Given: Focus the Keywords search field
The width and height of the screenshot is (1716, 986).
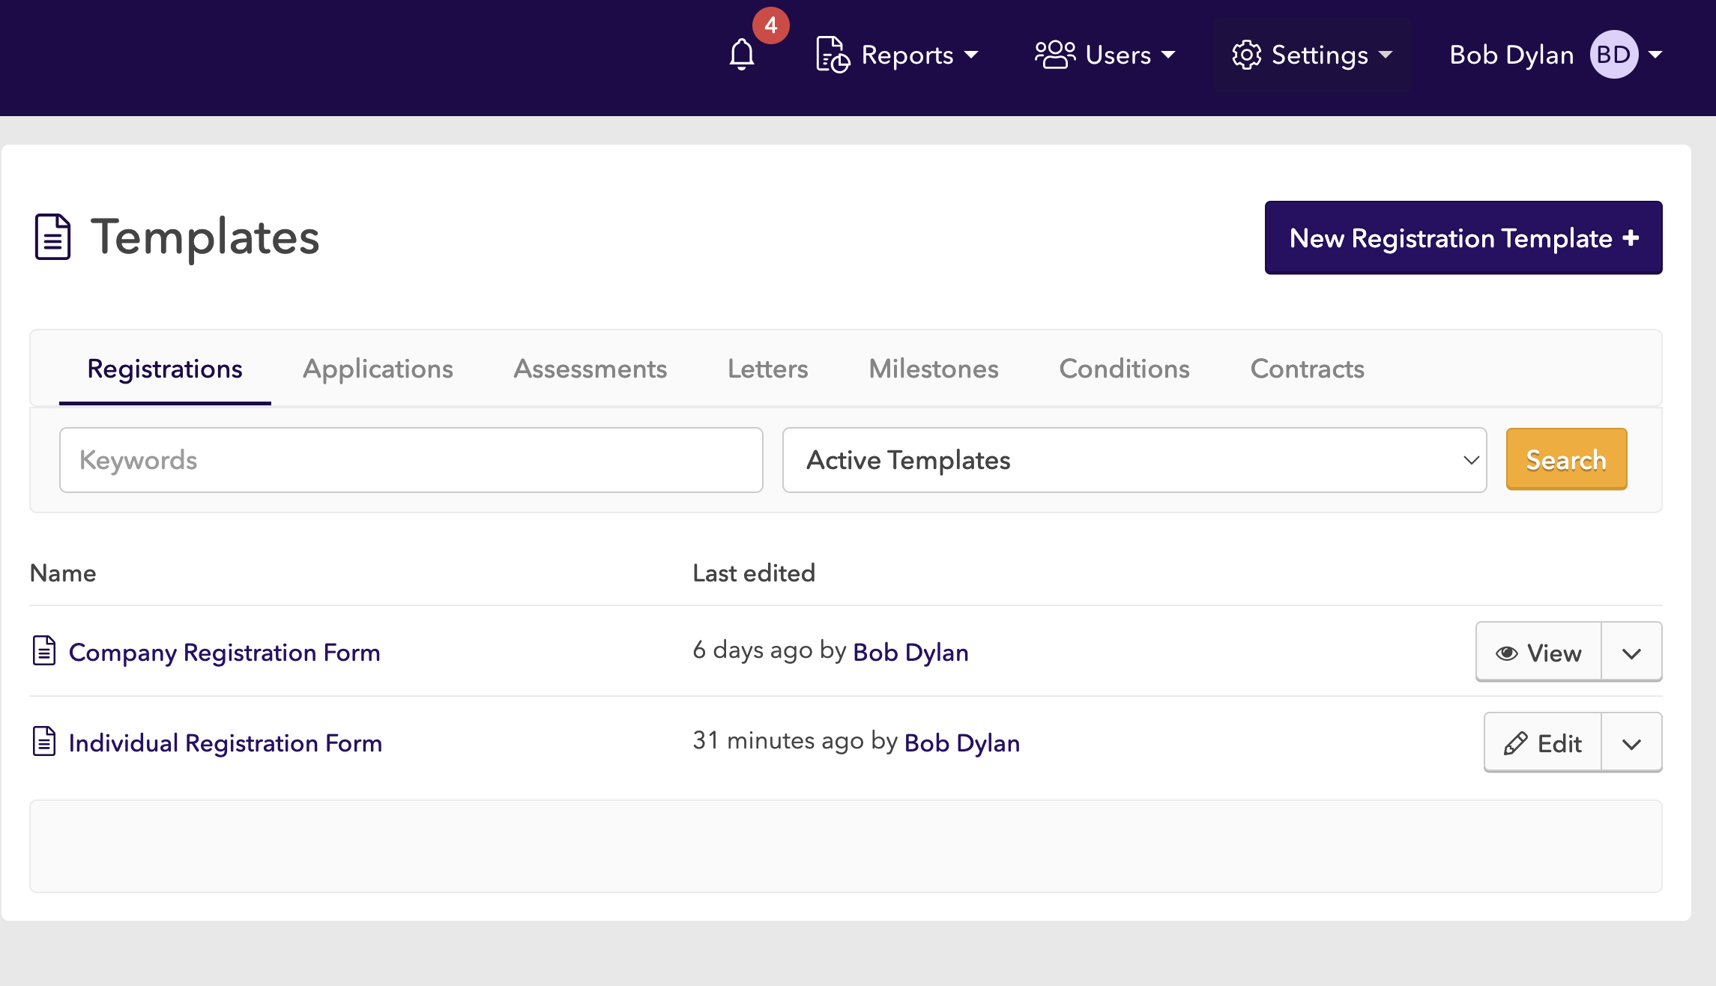Looking at the screenshot, I should click(411, 460).
